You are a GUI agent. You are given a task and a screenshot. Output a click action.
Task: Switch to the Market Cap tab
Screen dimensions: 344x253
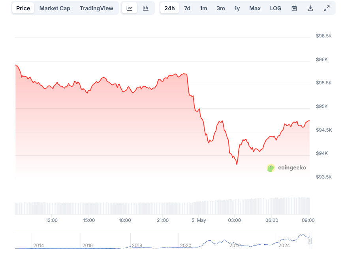(x=55, y=8)
